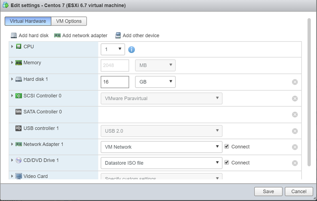Remove SCSI Controller 0 with its X icon
The height and width of the screenshot is (201, 317).
[x=295, y=98]
